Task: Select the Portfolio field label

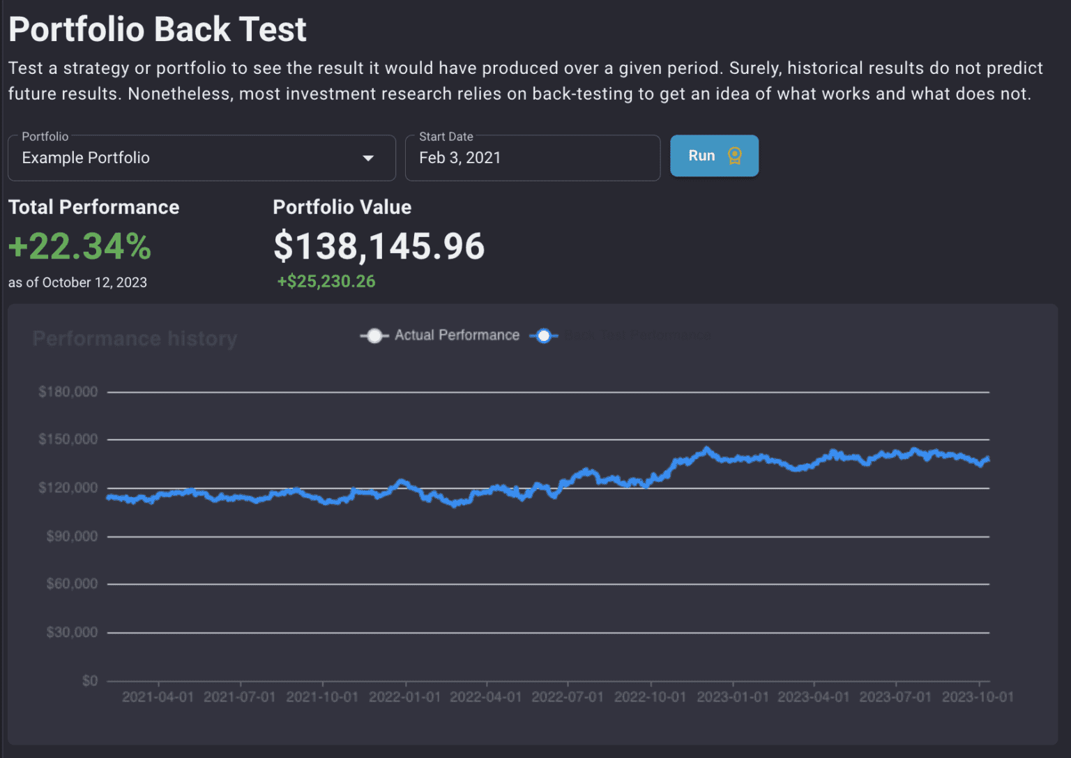Action: point(42,137)
